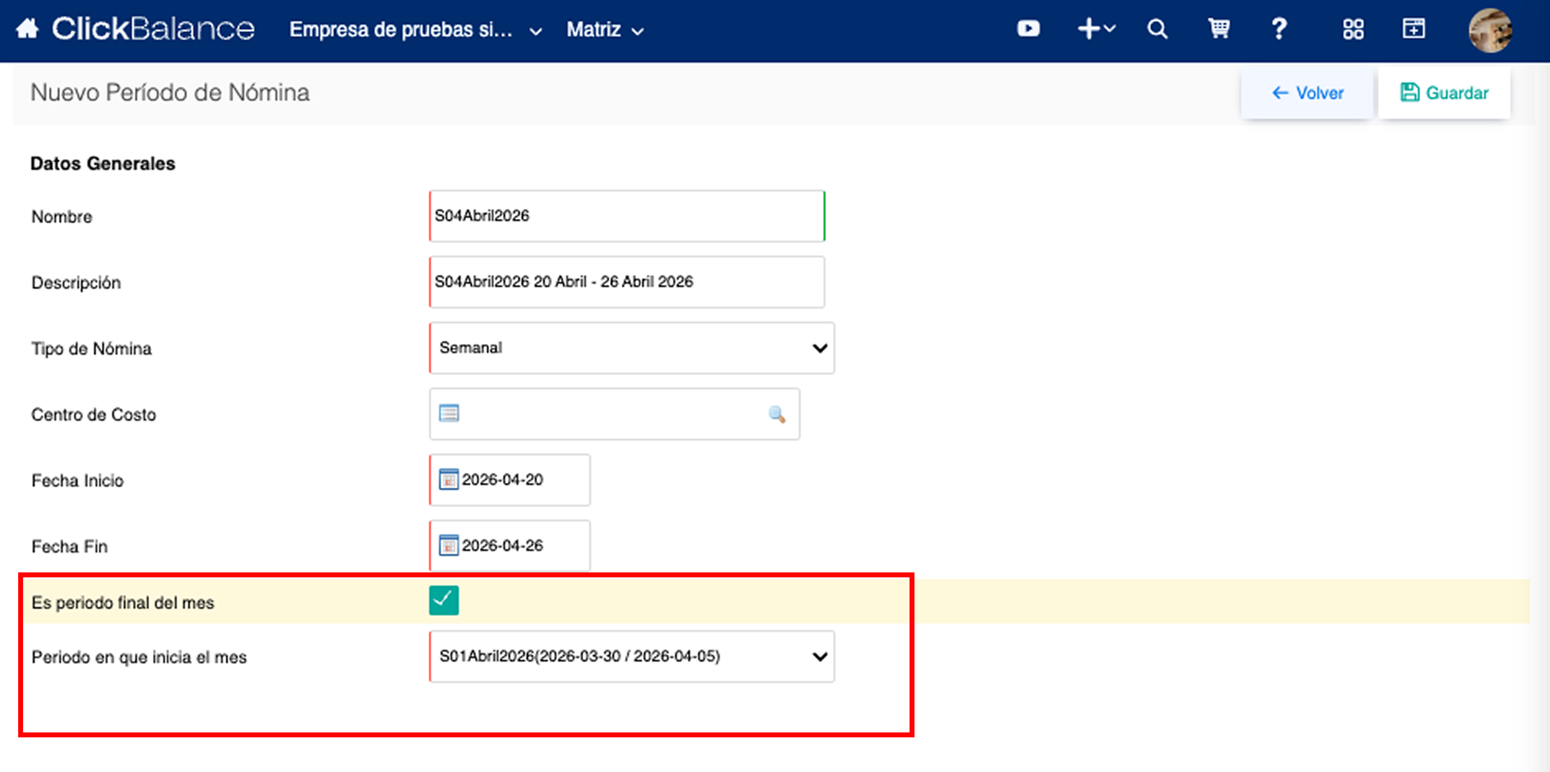1550x772 pixels.
Task: Uncheck Es periodo final del mes
Action: point(444,600)
